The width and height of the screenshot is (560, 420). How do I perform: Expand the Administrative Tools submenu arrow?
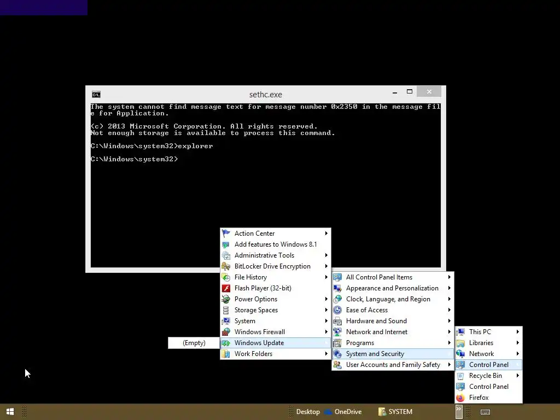(x=326, y=255)
